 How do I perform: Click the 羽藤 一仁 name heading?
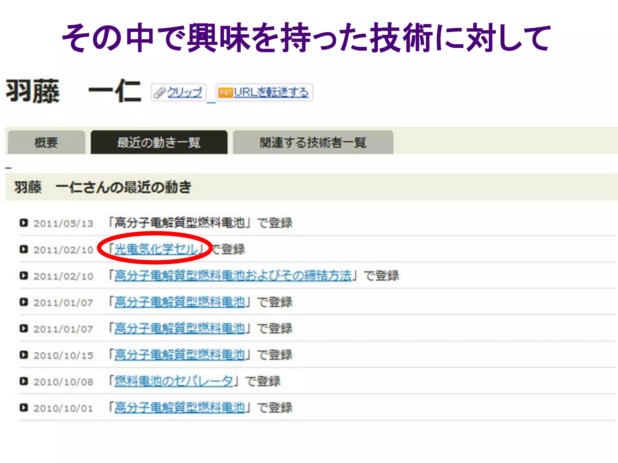[x=73, y=91]
